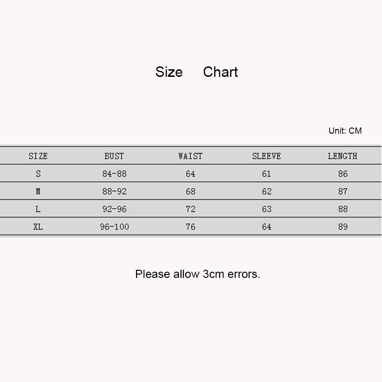Select the BUST column header
This screenshot has height=382, width=382.
[114, 156]
